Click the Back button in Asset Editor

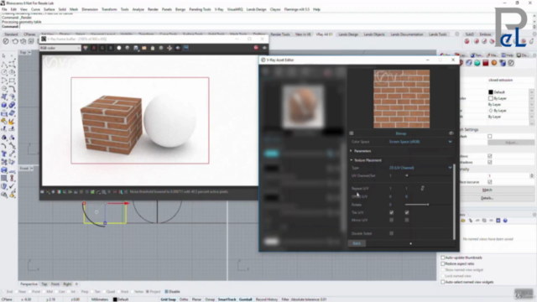tap(357, 243)
